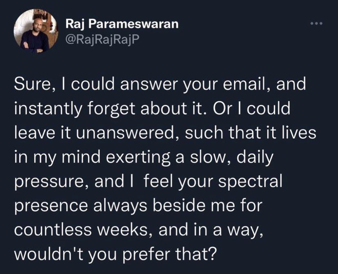Open the @RajRajRajP handle link
Image resolution: width=338 pixels, height=274 pixels.
pyautogui.click(x=102, y=39)
